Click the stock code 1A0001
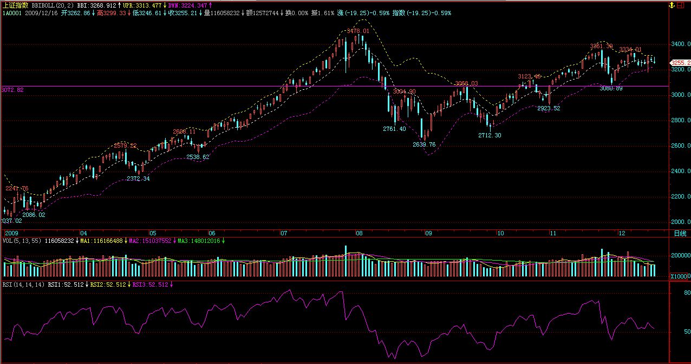691x364 pixels. point(12,12)
